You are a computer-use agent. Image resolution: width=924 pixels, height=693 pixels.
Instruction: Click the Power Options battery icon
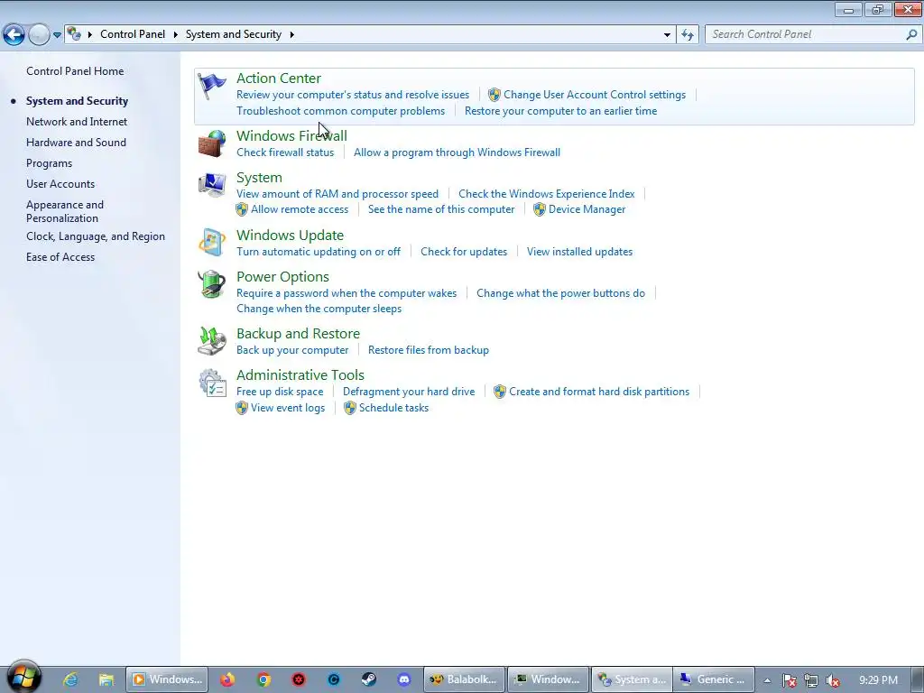(211, 284)
